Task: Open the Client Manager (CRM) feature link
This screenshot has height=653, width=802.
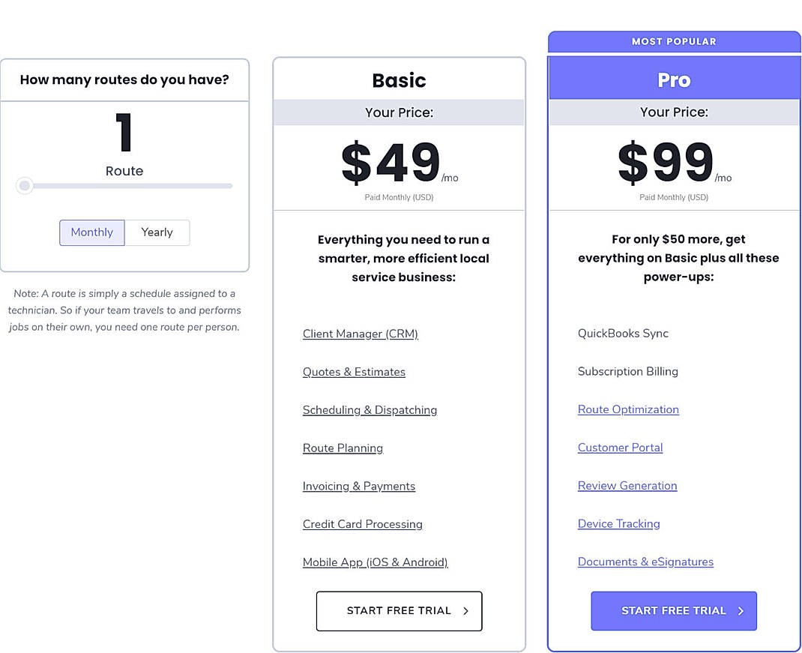Action: [x=360, y=334]
